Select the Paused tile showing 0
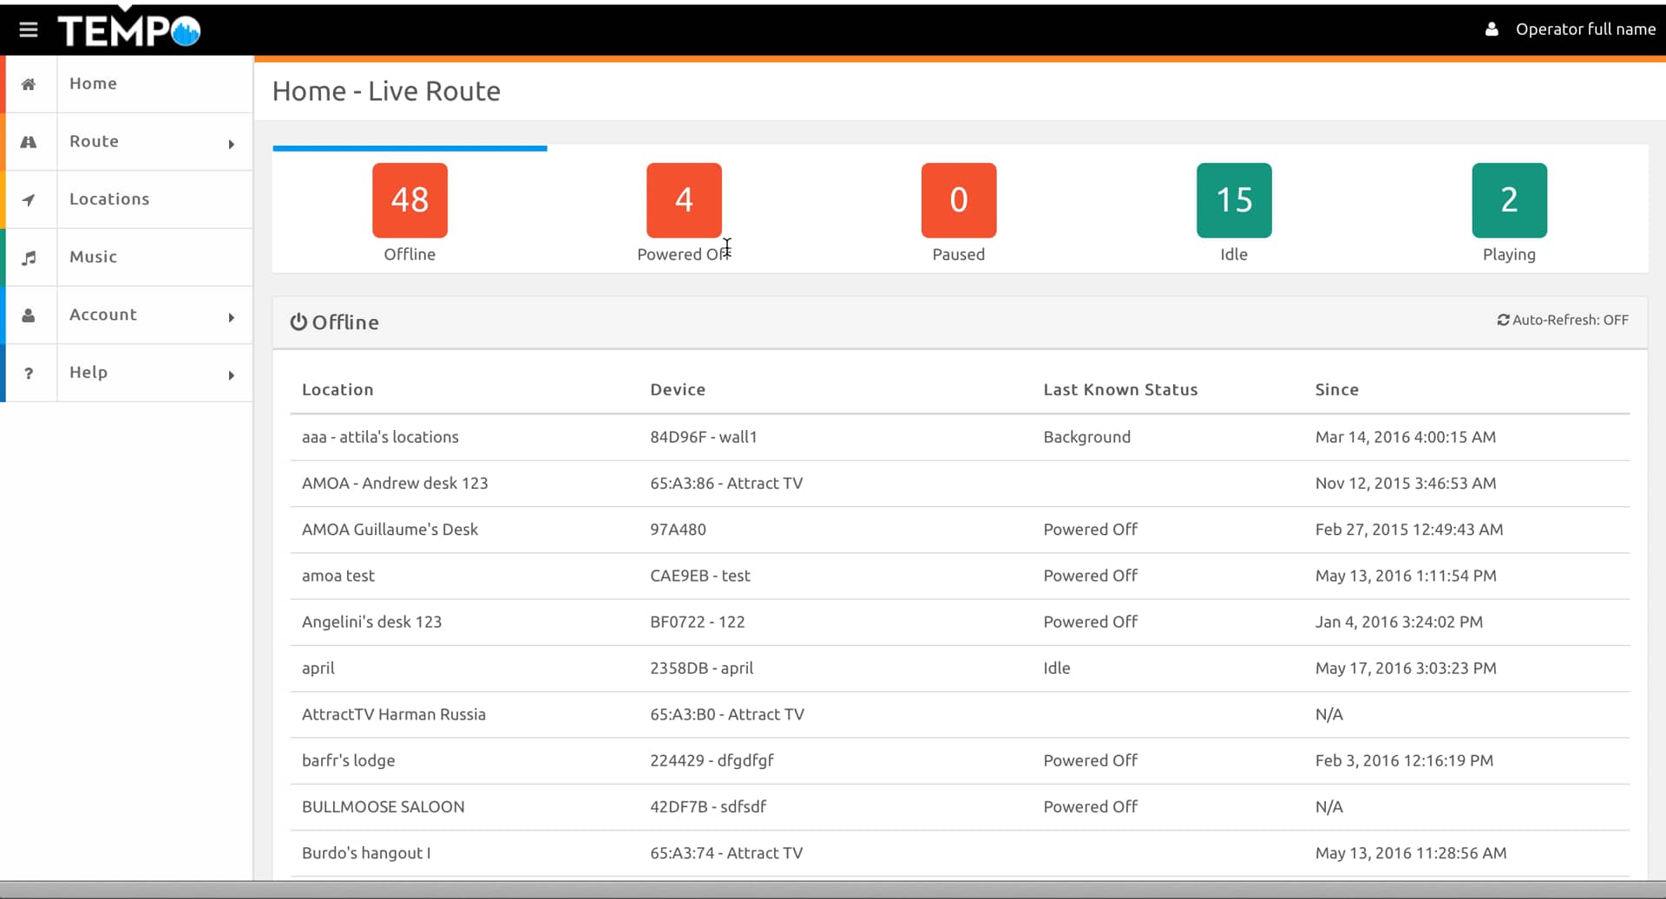Viewport: 1666px width, 899px height. (958, 200)
